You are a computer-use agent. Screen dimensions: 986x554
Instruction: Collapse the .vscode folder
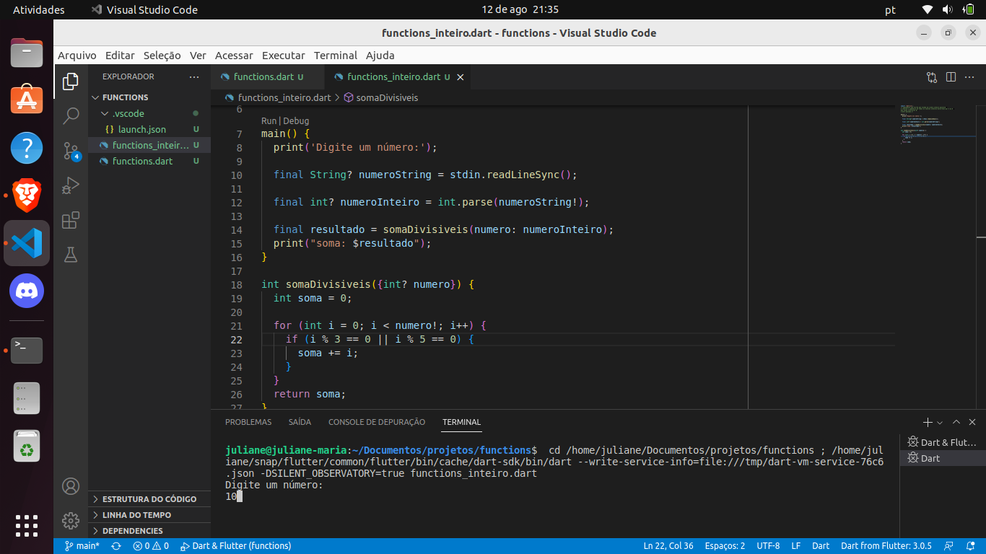tap(105, 113)
